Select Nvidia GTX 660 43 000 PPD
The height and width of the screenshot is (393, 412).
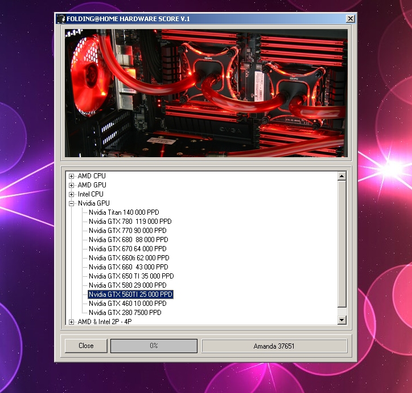click(129, 267)
